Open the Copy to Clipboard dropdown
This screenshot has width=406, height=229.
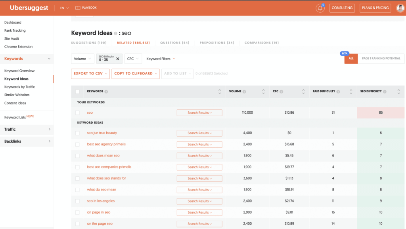click(136, 74)
